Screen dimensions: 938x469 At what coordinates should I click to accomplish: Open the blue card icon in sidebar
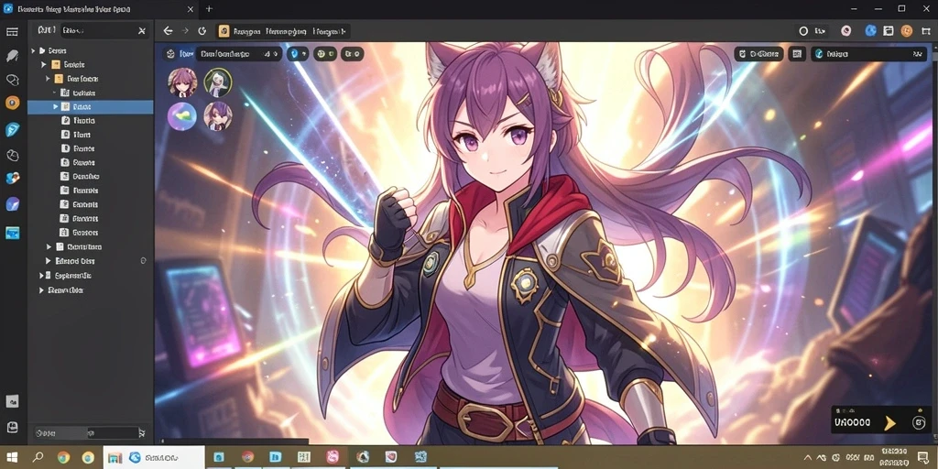(x=12, y=233)
